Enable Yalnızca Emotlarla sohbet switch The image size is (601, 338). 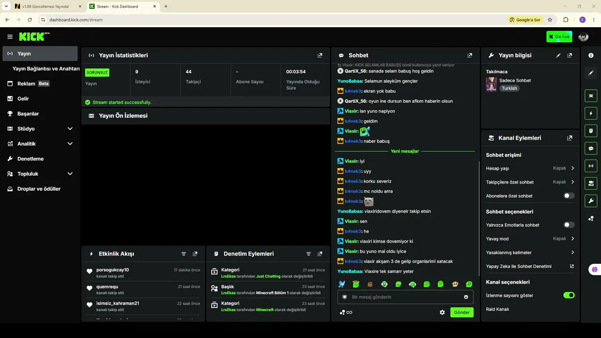569,225
